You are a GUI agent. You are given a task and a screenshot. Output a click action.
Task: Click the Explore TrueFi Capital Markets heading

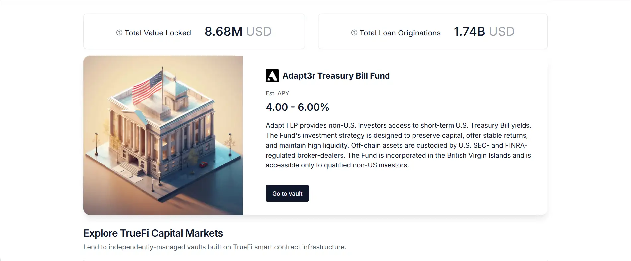pos(153,233)
